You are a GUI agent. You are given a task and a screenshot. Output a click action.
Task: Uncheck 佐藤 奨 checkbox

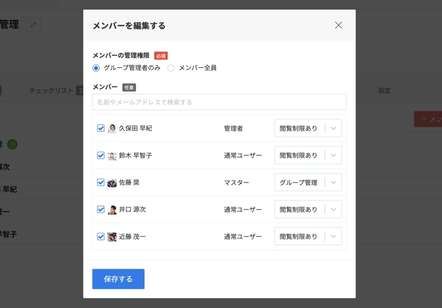101,182
